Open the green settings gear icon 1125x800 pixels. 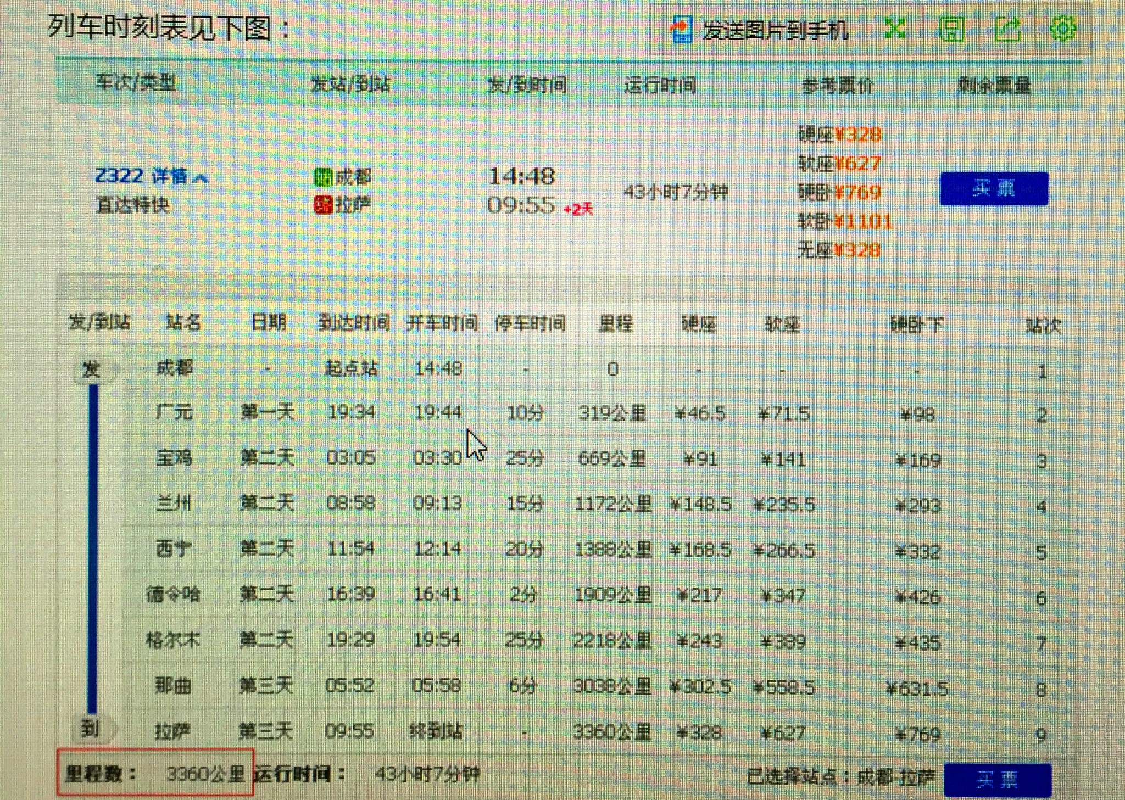(1063, 28)
